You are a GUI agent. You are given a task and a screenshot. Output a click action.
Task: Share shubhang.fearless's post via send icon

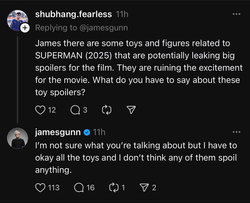click(x=131, y=110)
